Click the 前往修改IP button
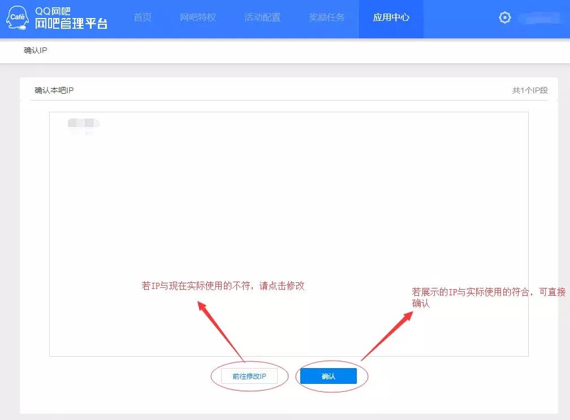Screen dimensions: 570x420 (x=249, y=375)
